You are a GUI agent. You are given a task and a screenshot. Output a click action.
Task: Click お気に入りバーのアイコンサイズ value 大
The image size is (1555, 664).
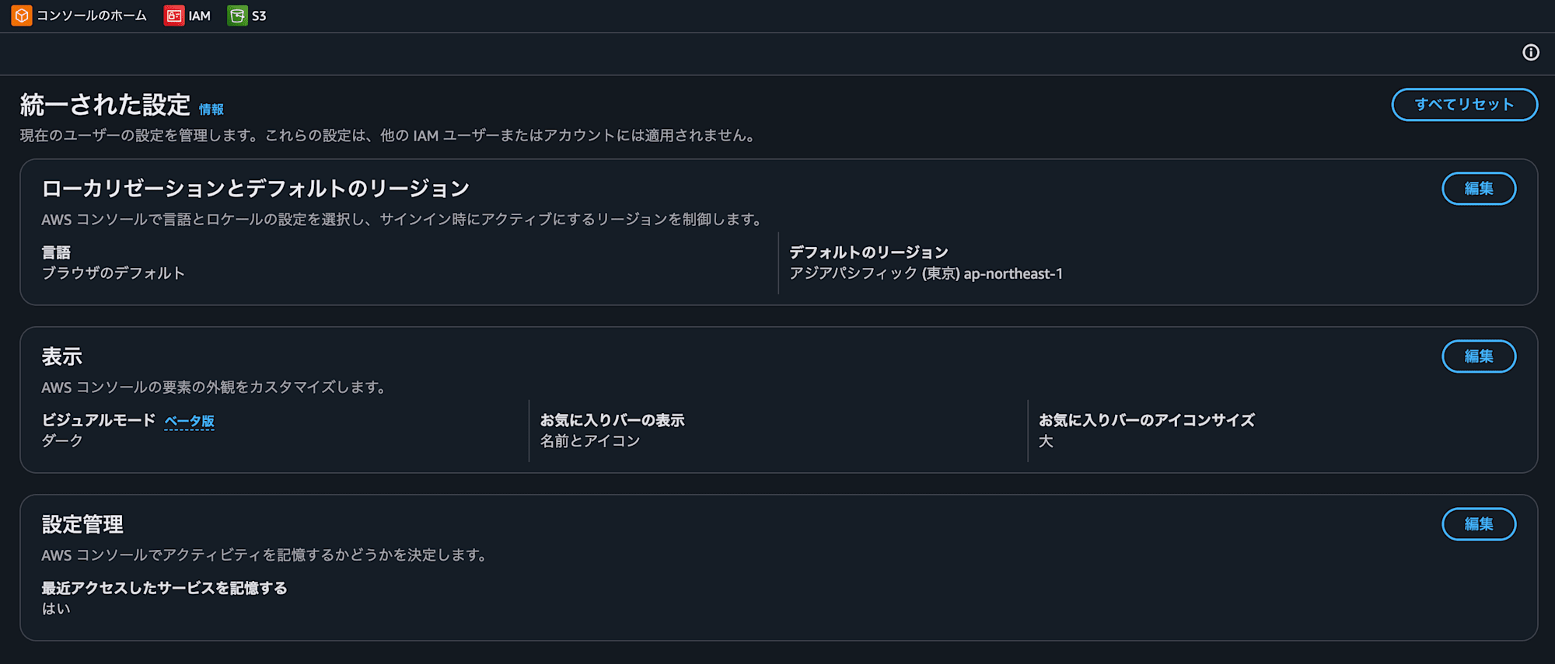pos(1046,440)
